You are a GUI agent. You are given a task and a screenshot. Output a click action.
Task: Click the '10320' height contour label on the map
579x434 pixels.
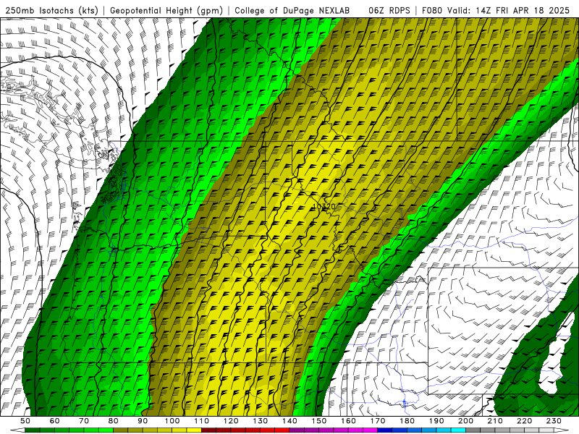pyautogui.click(x=324, y=207)
